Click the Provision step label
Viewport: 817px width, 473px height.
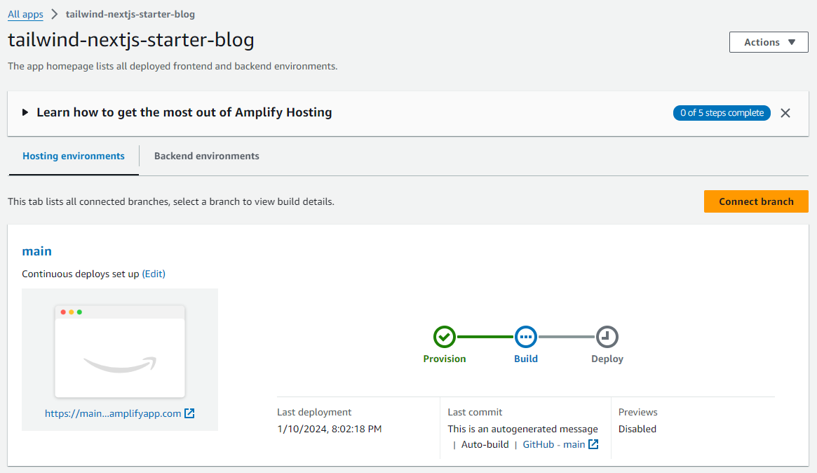pyautogui.click(x=445, y=359)
